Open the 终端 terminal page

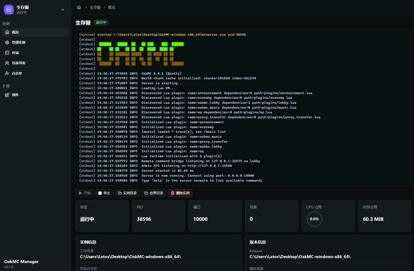click(35, 53)
